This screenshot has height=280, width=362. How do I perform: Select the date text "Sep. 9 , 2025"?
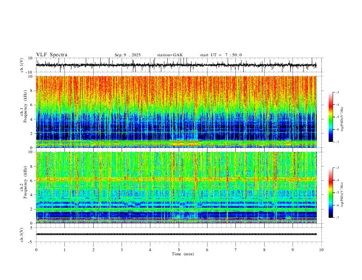click(128, 55)
